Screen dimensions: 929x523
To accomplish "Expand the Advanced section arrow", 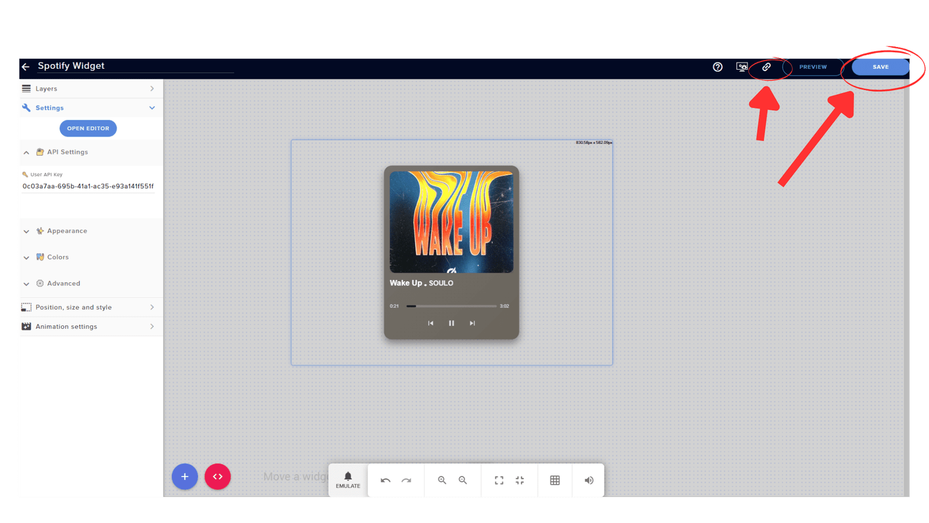I will 26,284.
